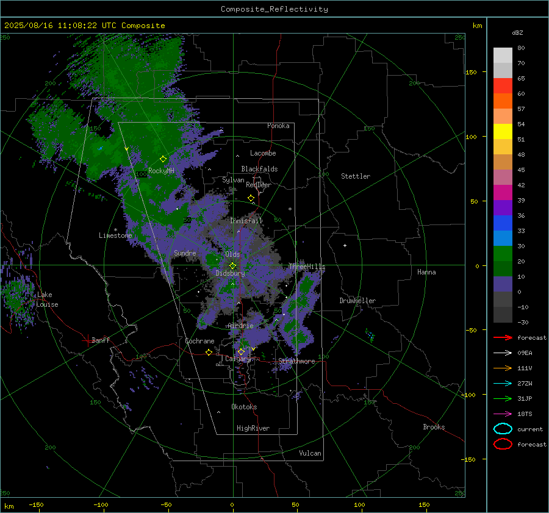The image size is (549, 513).
Task: Click the Calgary city label
Action: pos(238,359)
